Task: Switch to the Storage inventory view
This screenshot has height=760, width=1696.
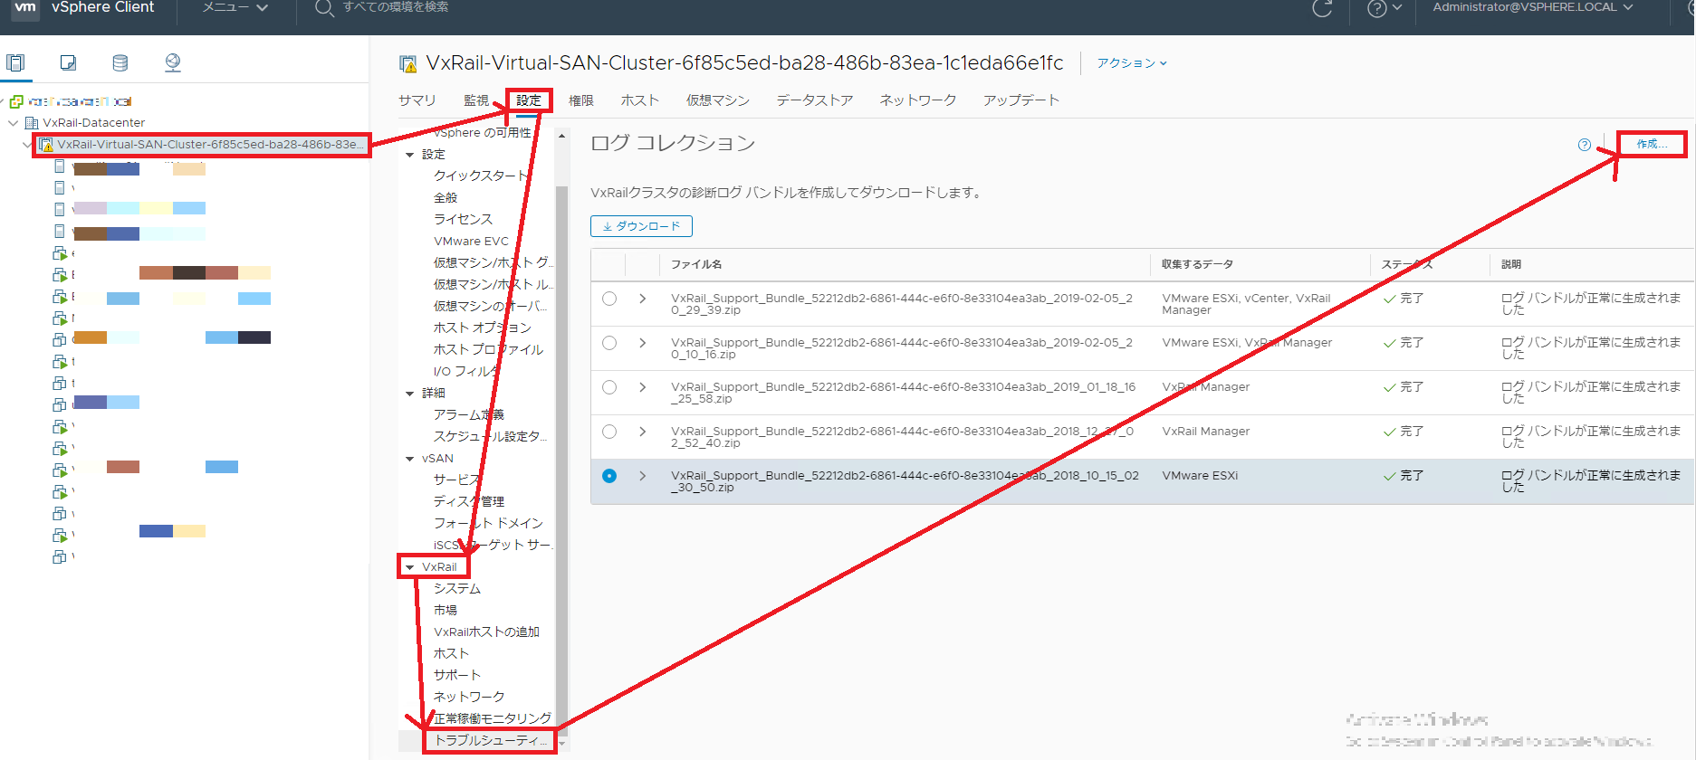Action: coord(120,62)
